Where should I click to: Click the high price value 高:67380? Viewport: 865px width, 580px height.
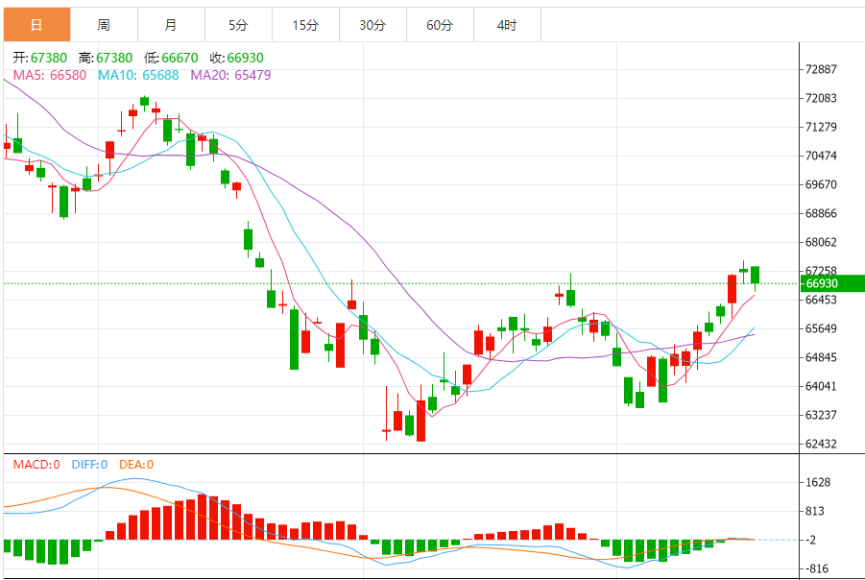click(106, 58)
